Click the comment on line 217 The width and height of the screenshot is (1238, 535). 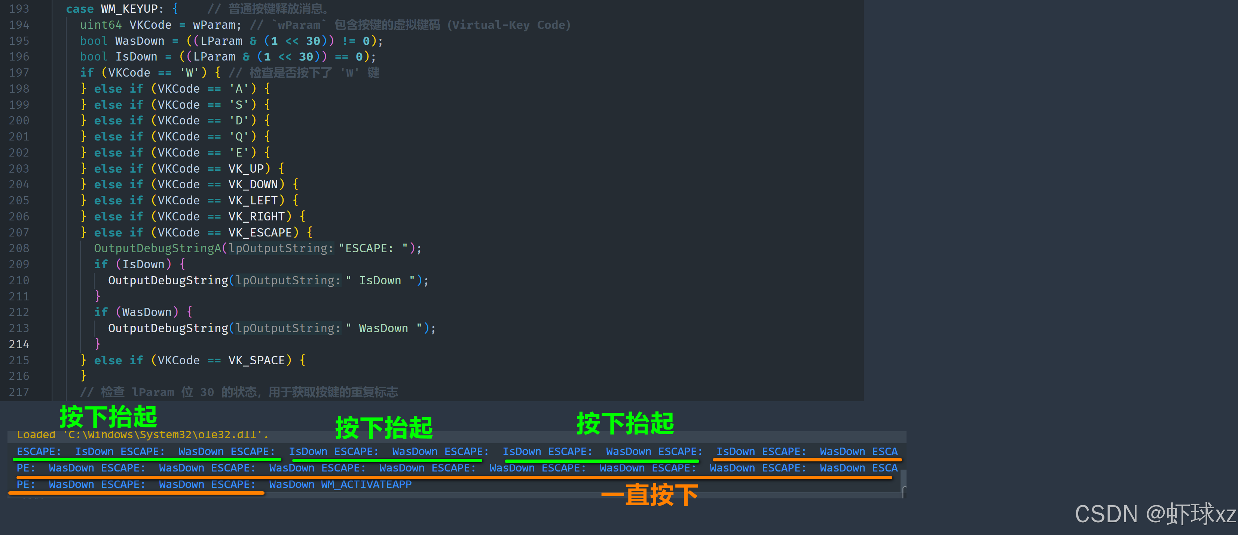239,392
